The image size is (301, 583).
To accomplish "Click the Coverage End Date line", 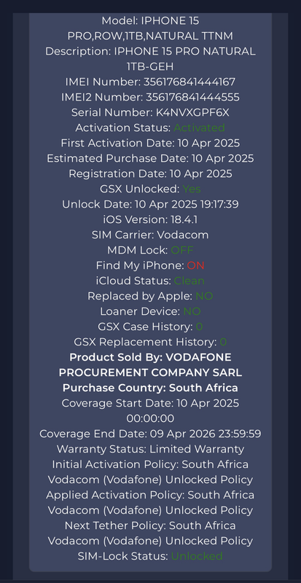I will point(150,434).
